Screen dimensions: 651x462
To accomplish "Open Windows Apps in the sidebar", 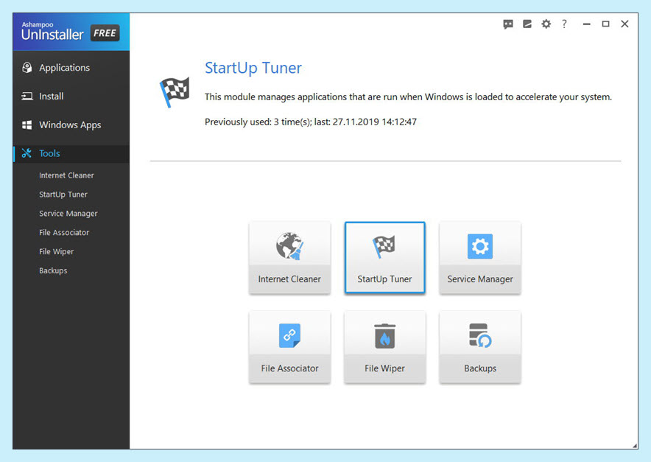I will (x=71, y=125).
